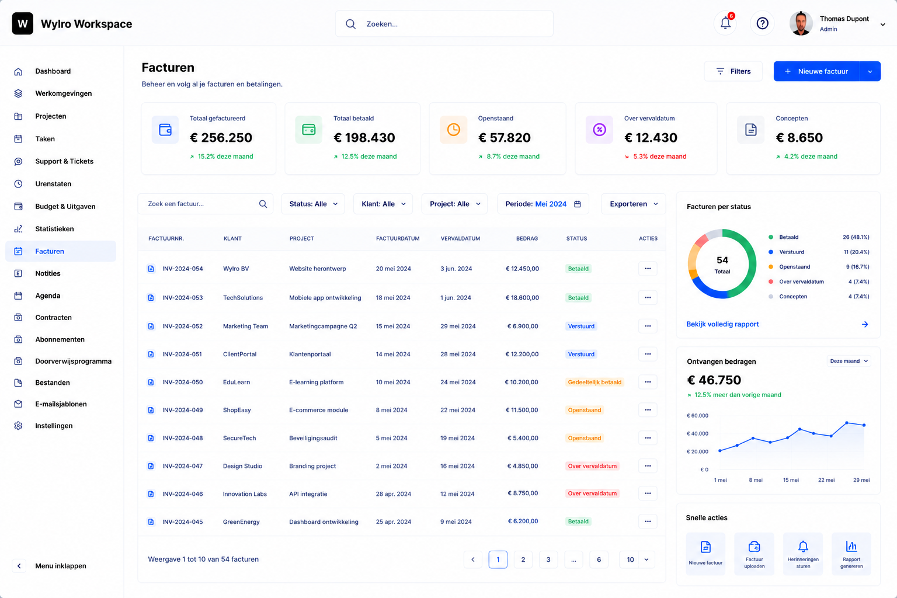Select Facturen in the sidebar
The width and height of the screenshot is (897, 598).
pos(61,251)
